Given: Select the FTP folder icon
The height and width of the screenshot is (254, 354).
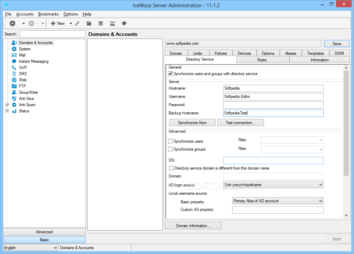Looking at the screenshot, I should [14, 86].
